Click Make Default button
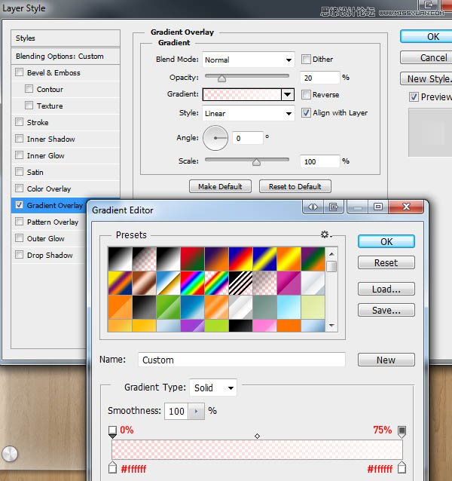The width and height of the screenshot is (452, 481). [x=220, y=186]
